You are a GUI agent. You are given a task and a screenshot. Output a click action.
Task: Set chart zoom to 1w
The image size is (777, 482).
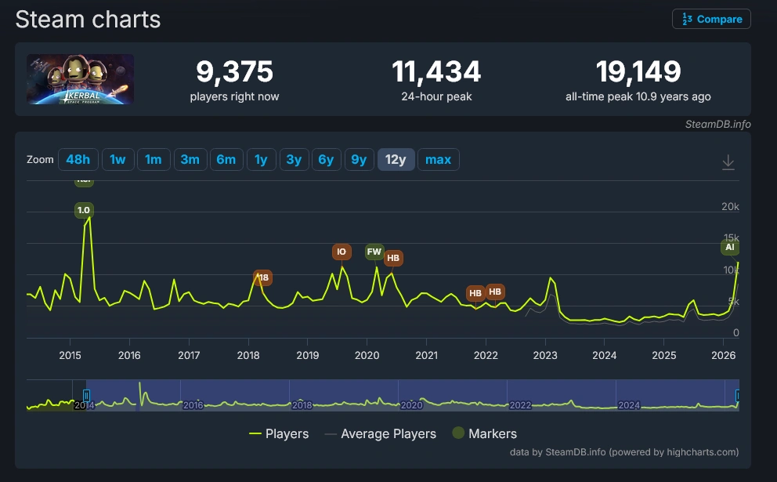click(117, 160)
